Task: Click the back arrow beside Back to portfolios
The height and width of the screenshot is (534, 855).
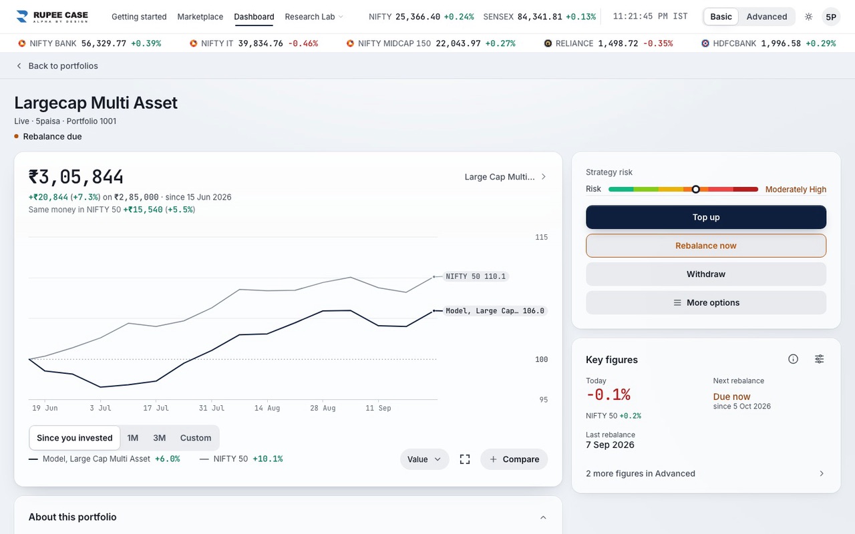Action: click(19, 66)
